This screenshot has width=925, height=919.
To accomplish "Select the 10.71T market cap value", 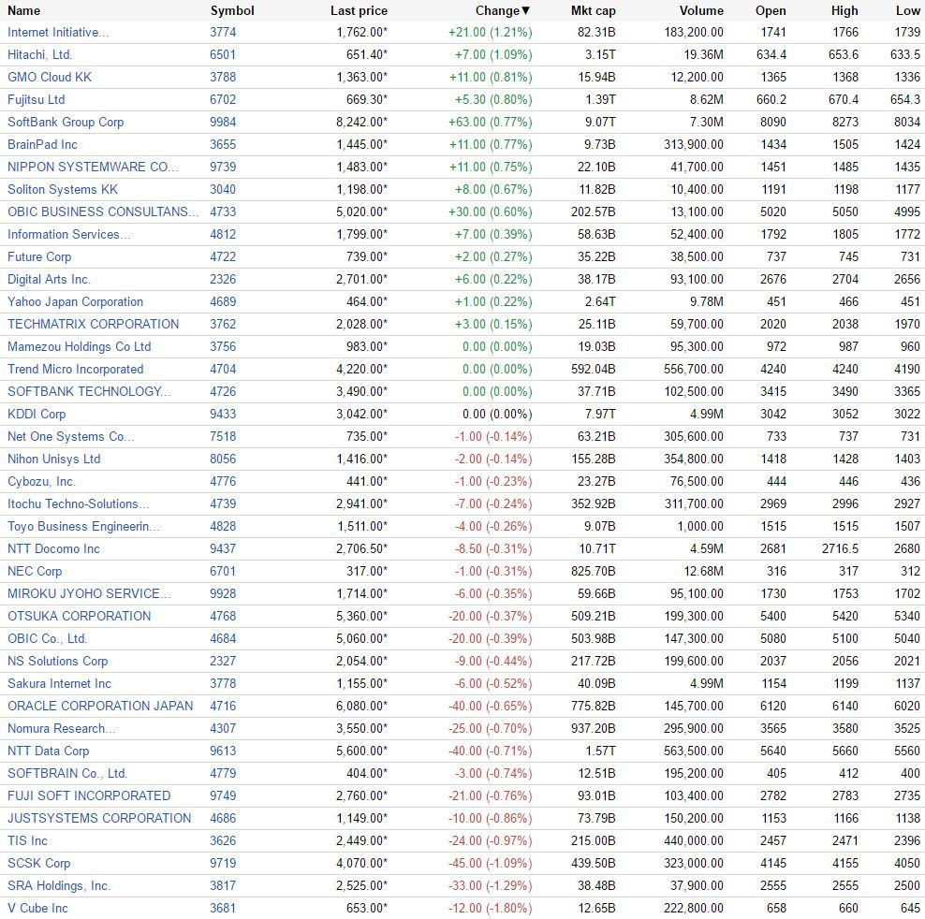I will (x=597, y=548).
